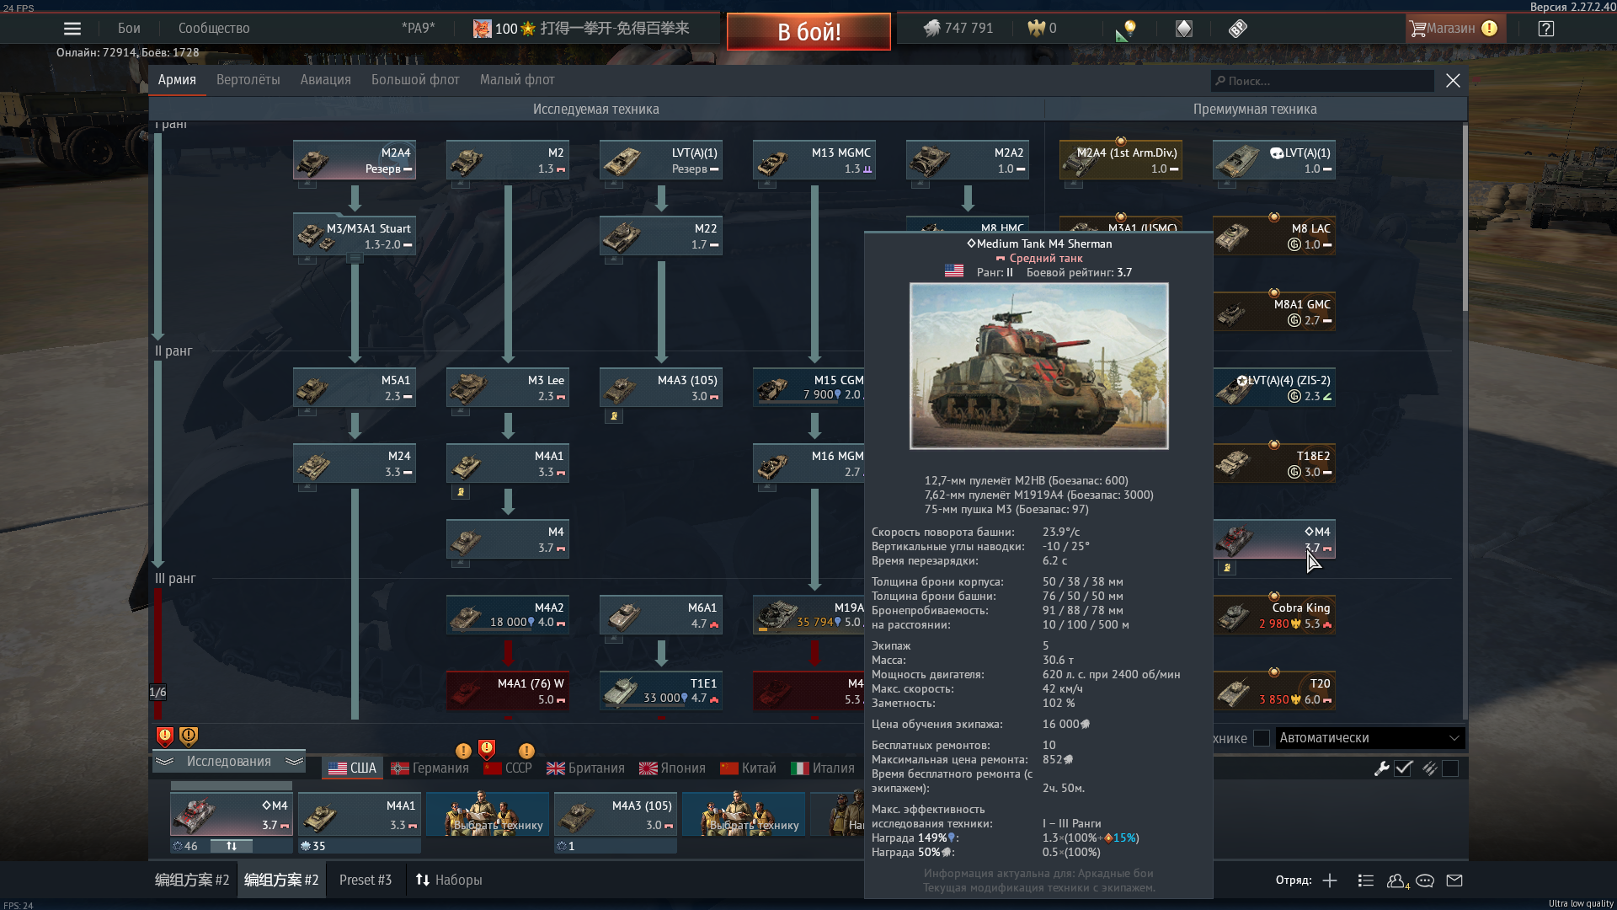Expand the Исследования panel right chevron
This screenshot has width=1617, height=910.
pyautogui.click(x=294, y=762)
